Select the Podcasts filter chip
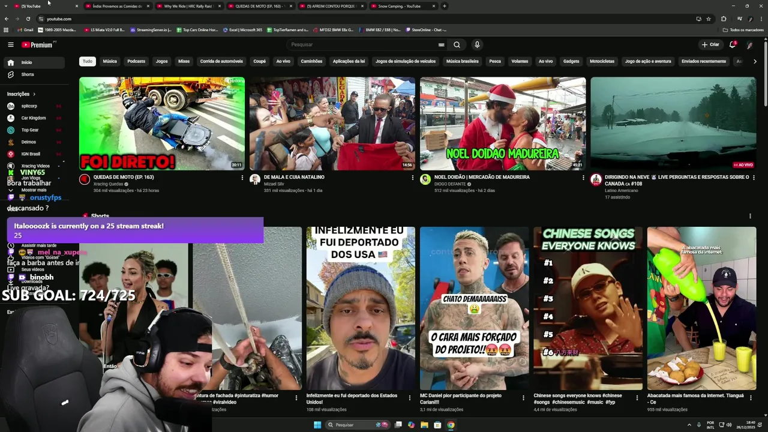This screenshot has height=432, width=768. [x=136, y=61]
